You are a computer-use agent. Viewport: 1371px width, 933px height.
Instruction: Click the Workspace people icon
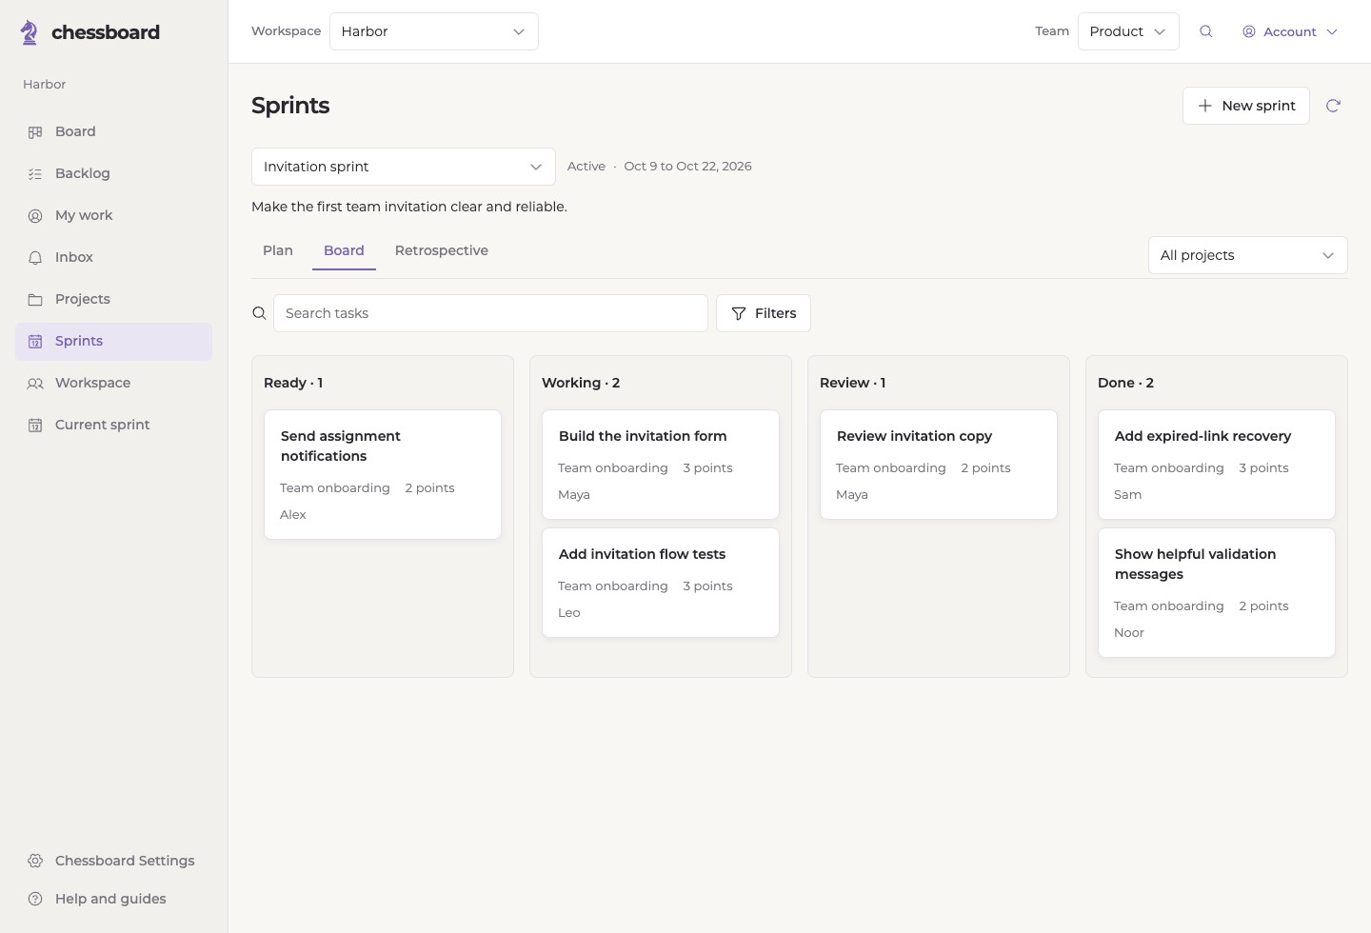tap(35, 384)
